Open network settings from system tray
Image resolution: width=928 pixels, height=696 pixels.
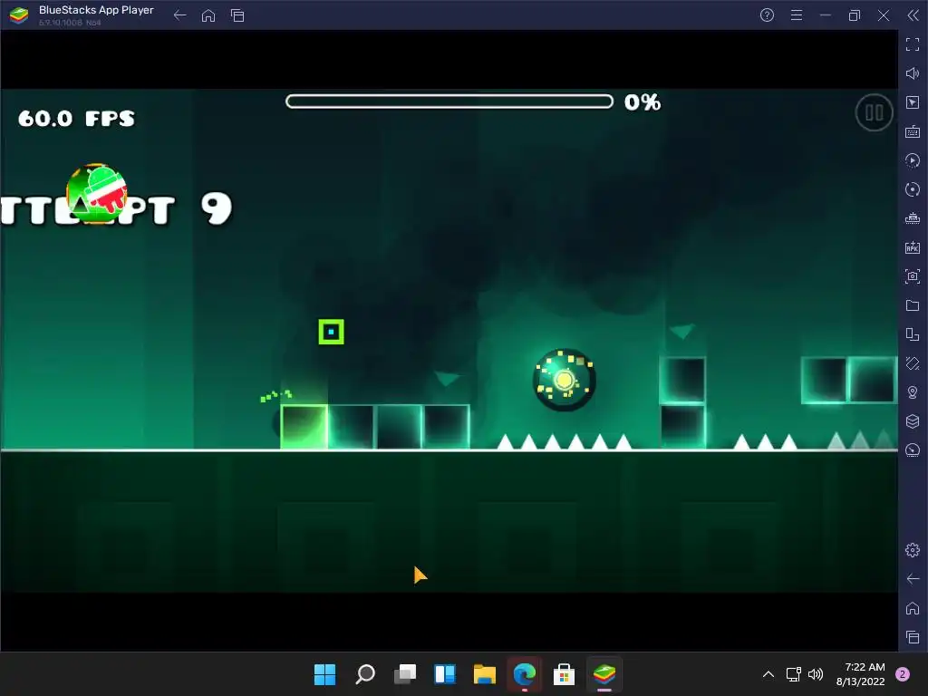coord(793,674)
